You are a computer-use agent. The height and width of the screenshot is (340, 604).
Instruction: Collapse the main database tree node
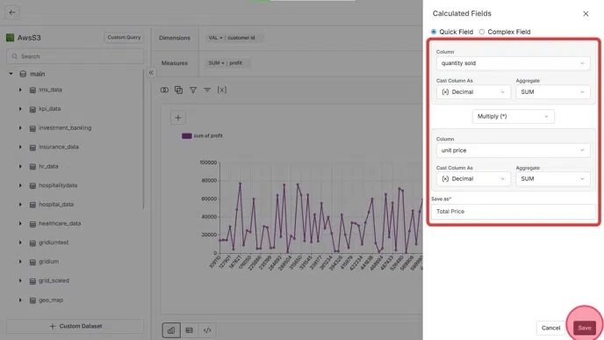[x=11, y=74]
